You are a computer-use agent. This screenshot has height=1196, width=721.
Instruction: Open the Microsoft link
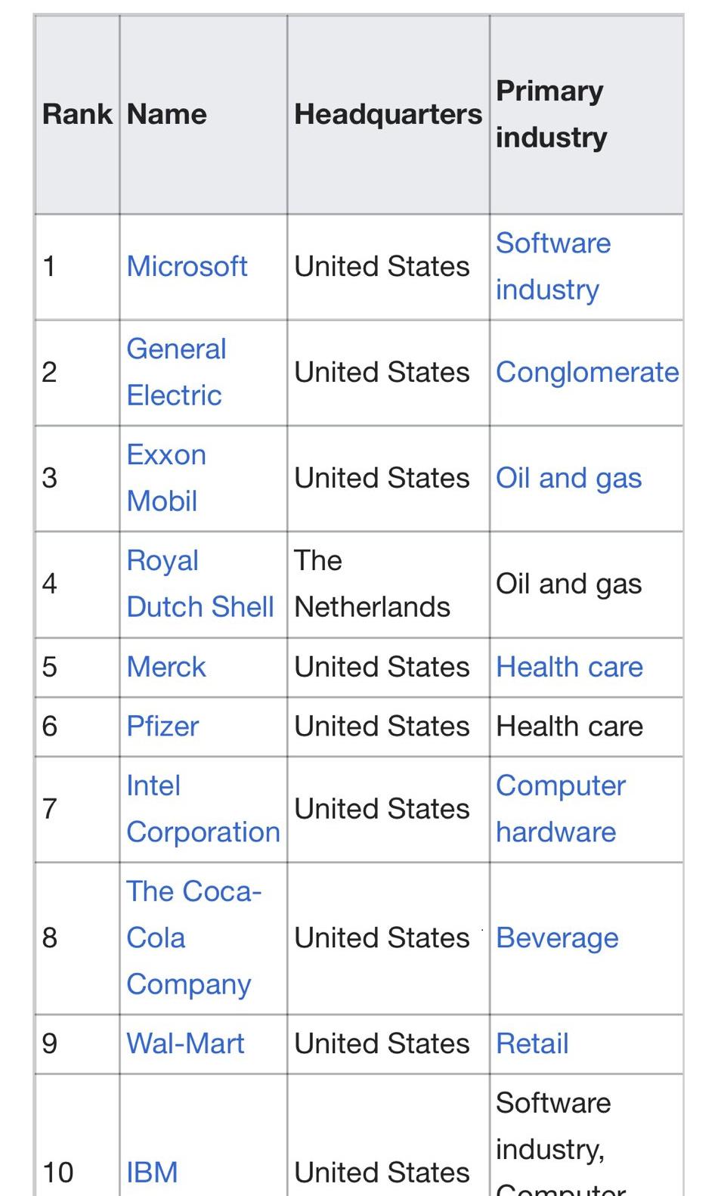[x=187, y=266]
